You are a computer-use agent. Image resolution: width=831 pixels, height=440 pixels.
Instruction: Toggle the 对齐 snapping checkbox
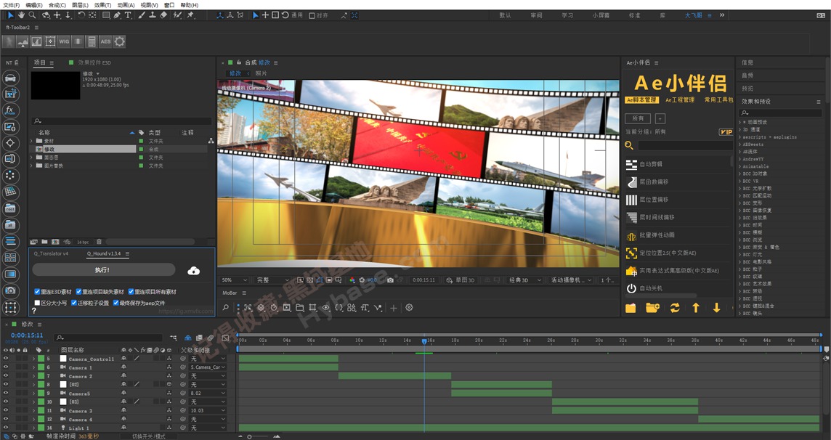[x=312, y=15]
